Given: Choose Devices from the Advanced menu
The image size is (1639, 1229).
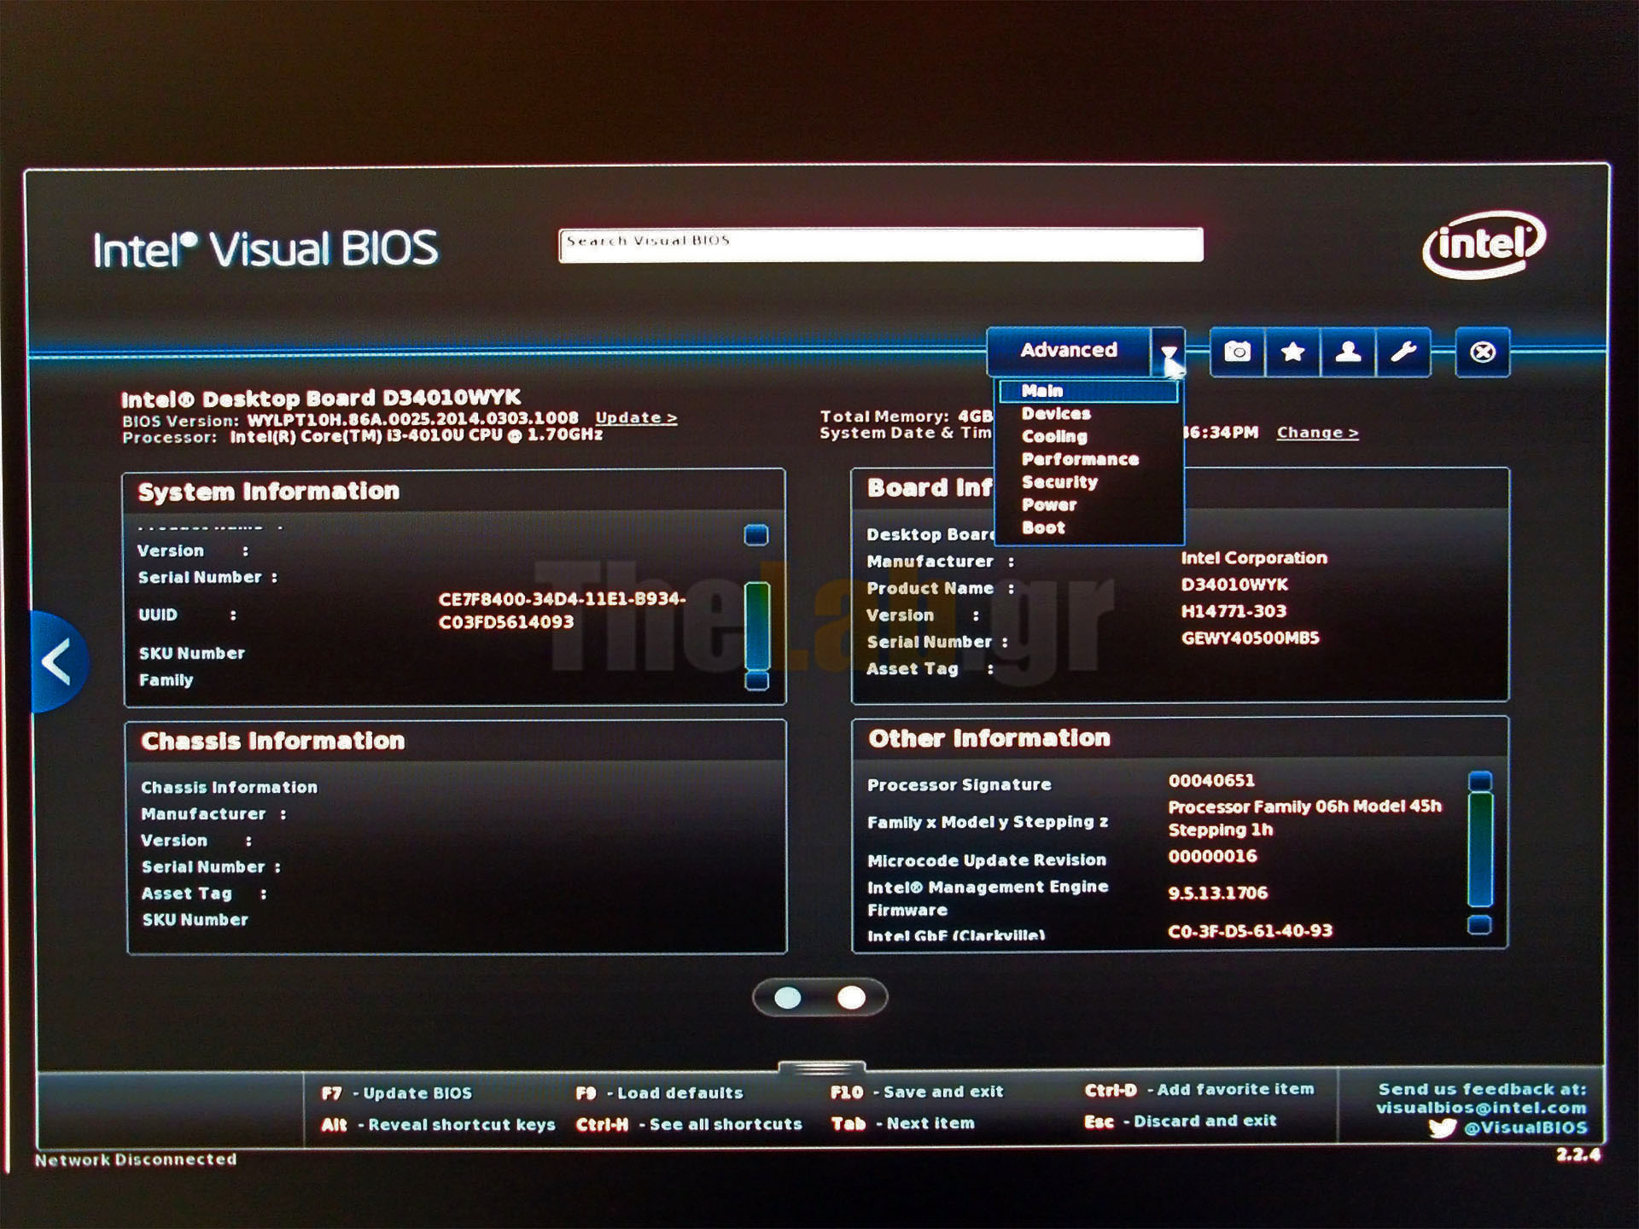Looking at the screenshot, I should tap(1056, 414).
